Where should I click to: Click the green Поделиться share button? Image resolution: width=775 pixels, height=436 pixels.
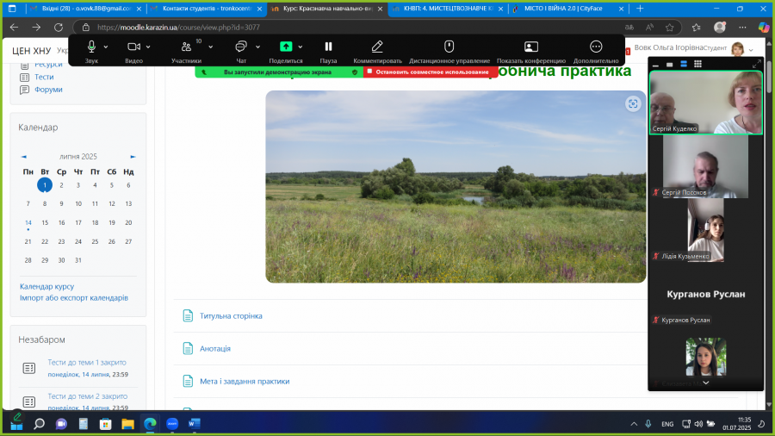coord(286,52)
